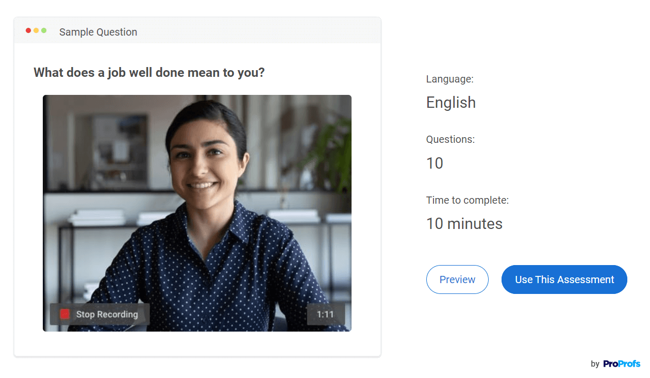Select the Sample Question title text
This screenshot has width=650, height=378.
(x=98, y=32)
